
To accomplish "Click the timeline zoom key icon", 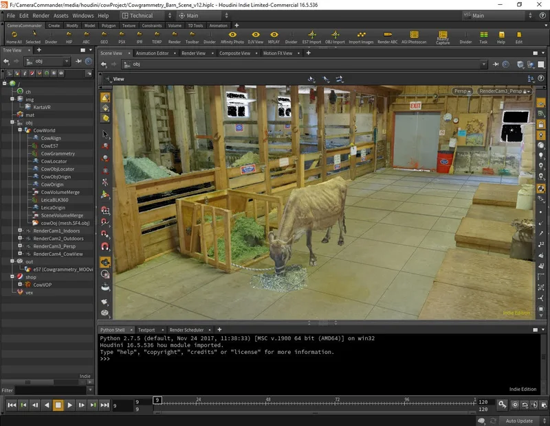I will point(503,405).
